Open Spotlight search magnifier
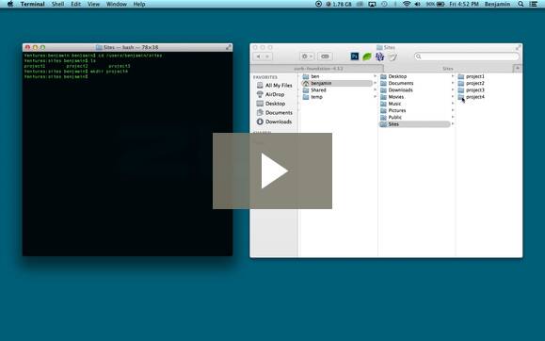 (x=521, y=4)
